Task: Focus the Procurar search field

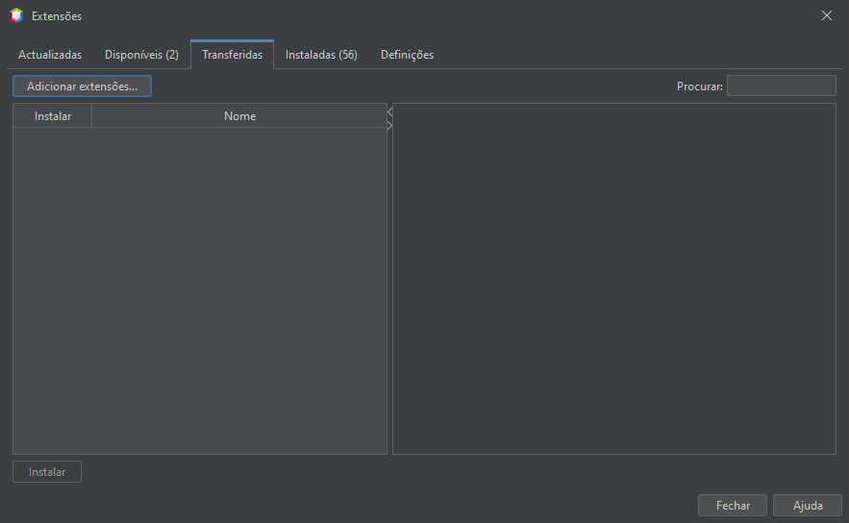Action: [782, 87]
